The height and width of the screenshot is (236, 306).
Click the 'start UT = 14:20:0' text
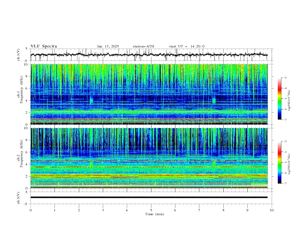click(187, 46)
